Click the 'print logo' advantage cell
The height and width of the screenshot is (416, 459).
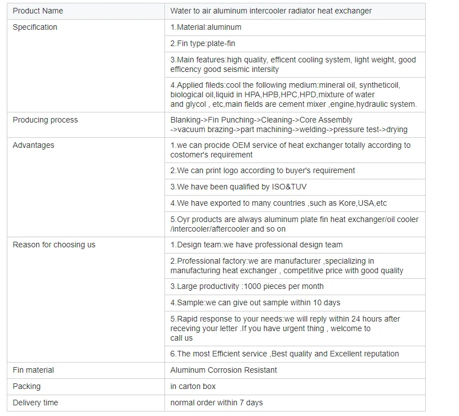pyautogui.click(x=262, y=170)
